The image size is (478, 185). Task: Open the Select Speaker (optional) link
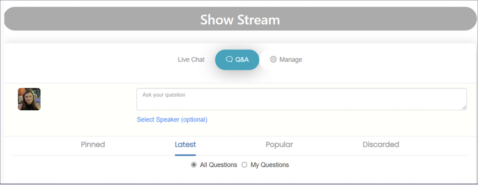[x=172, y=120]
